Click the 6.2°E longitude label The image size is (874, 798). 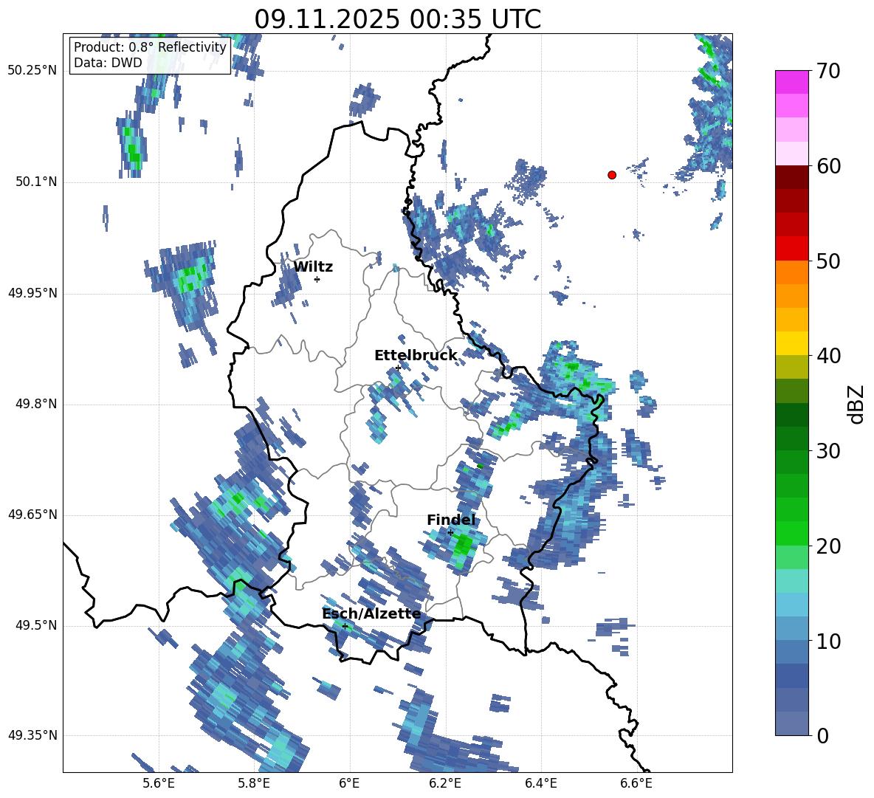[x=445, y=783]
